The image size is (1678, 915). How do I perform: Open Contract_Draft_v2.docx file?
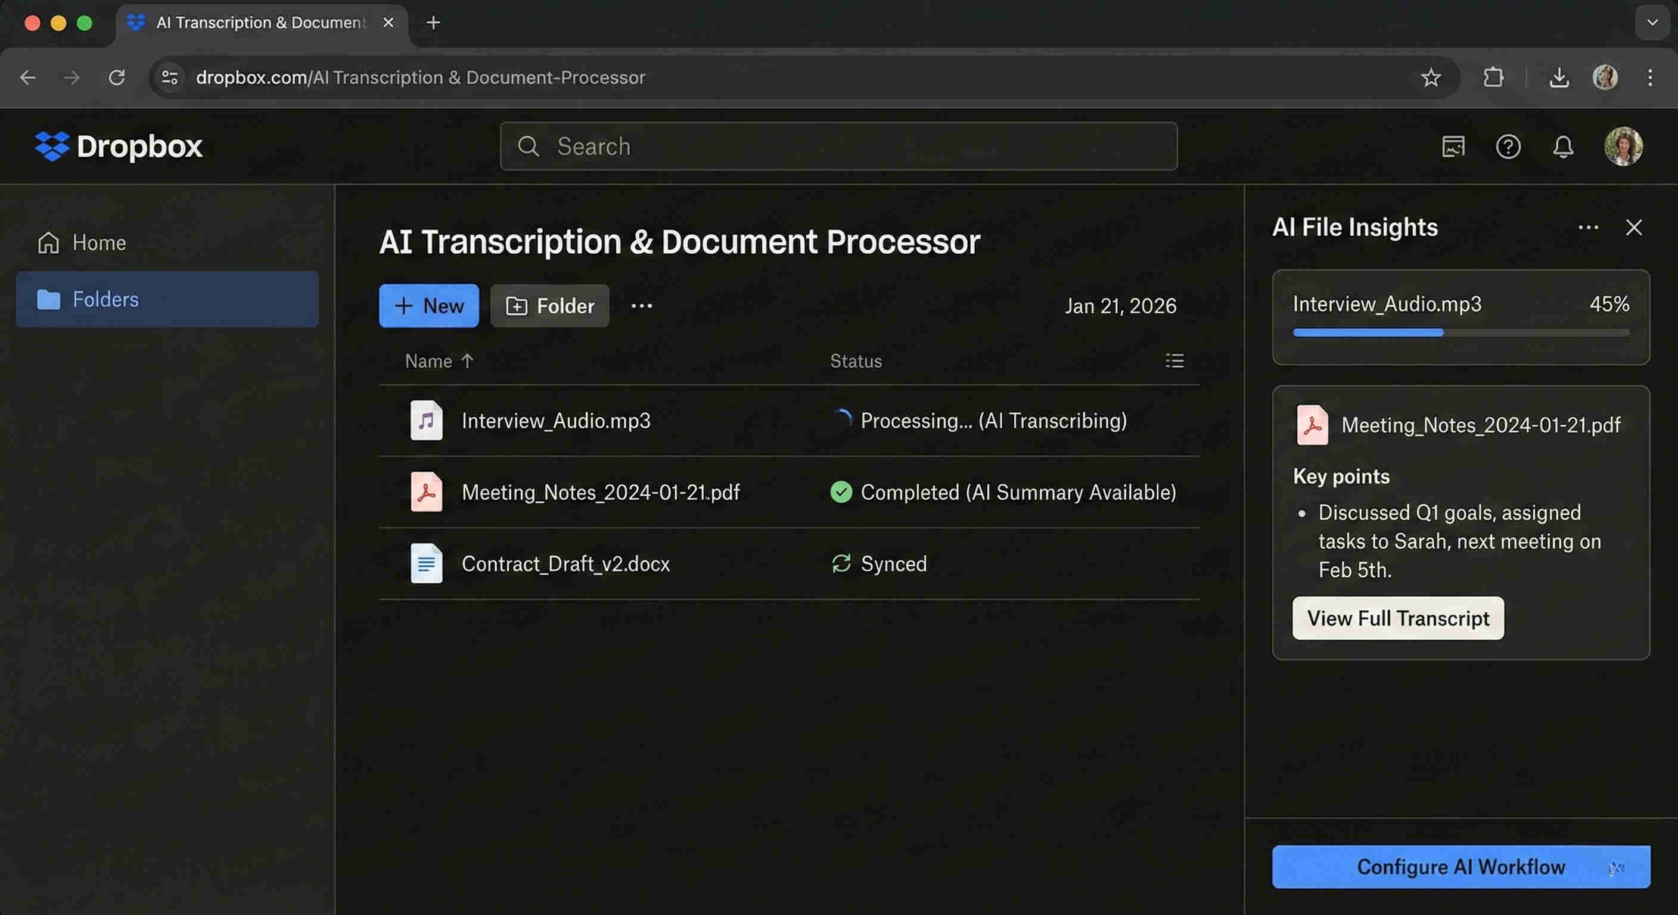click(x=565, y=564)
